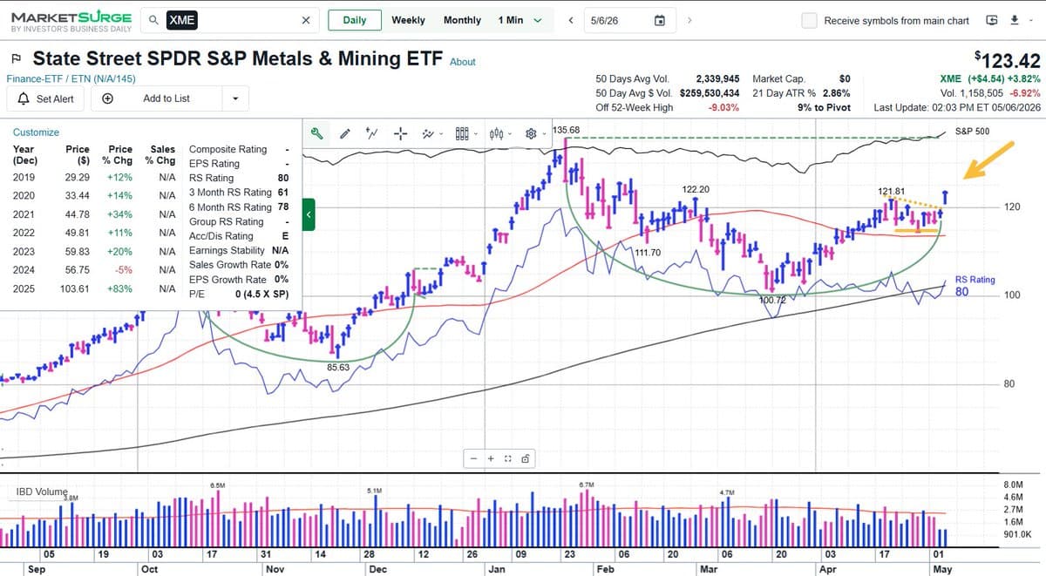
Task: Click the RS Rating 80 chart label
Action: click(975, 286)
